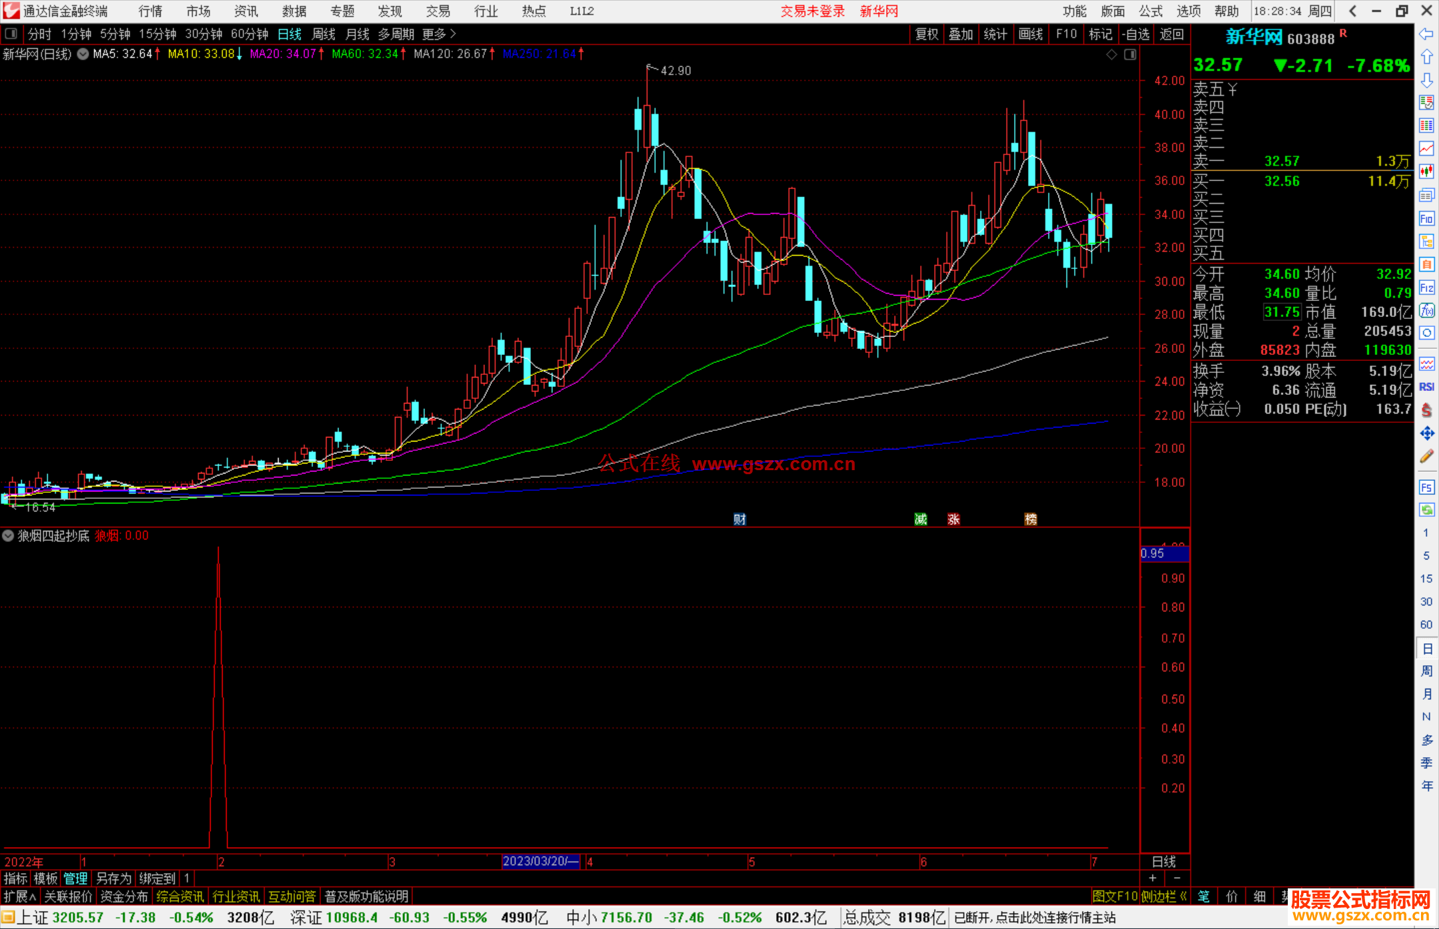Open the 公式 menu
Viewport: 1439px width, 929px height.
1151,11
